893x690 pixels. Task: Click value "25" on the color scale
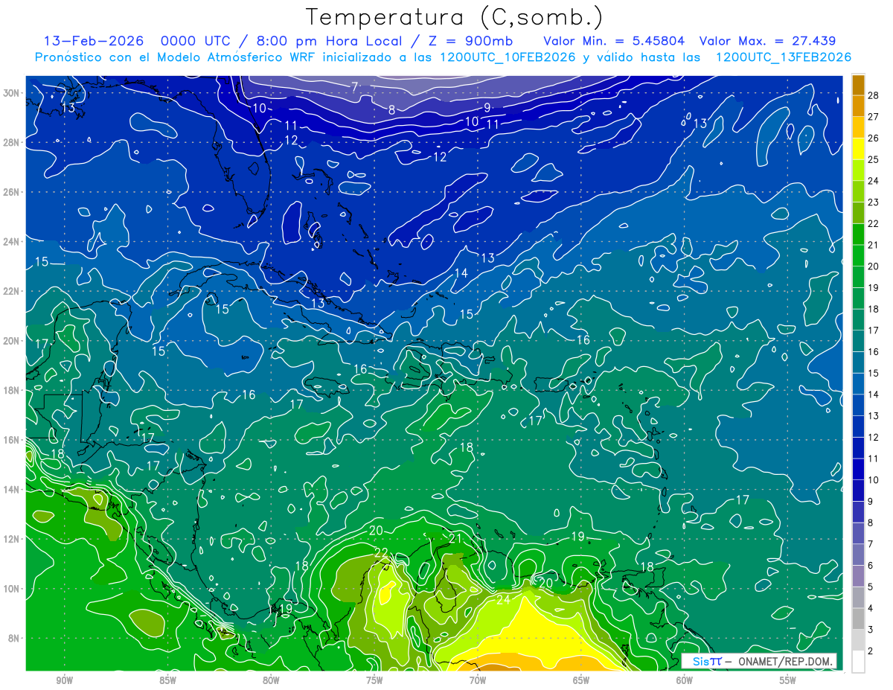click(874, 159)
